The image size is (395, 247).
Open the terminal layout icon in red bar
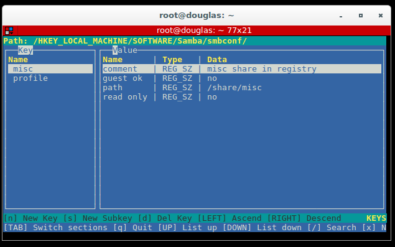[x=9, y=30]
